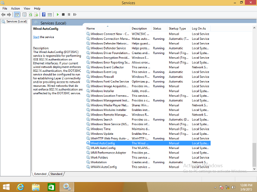Select Windows Driver Foundation service
The image size is (257, 192).
pos(148,53)
